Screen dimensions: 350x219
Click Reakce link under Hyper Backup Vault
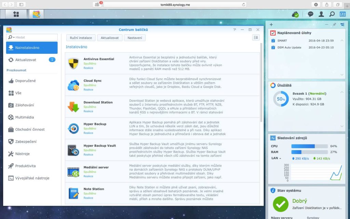point(88,155)
